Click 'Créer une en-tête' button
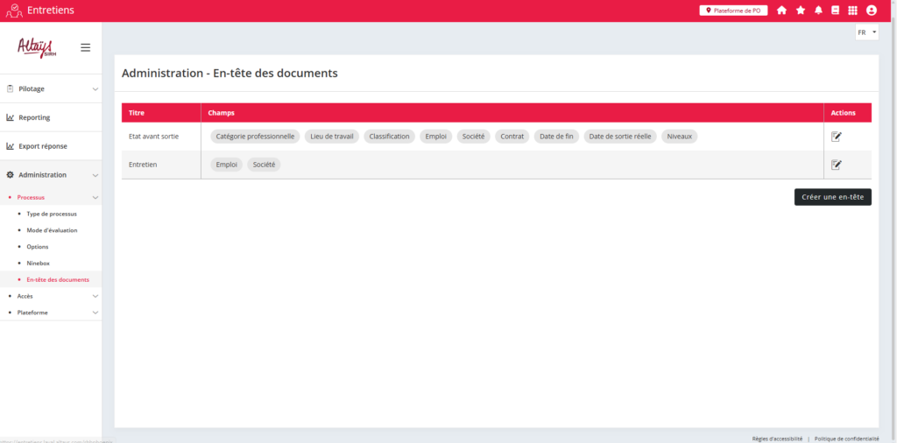Image resolution: width=897 pixels, height=443 pixels. point(832,197)
